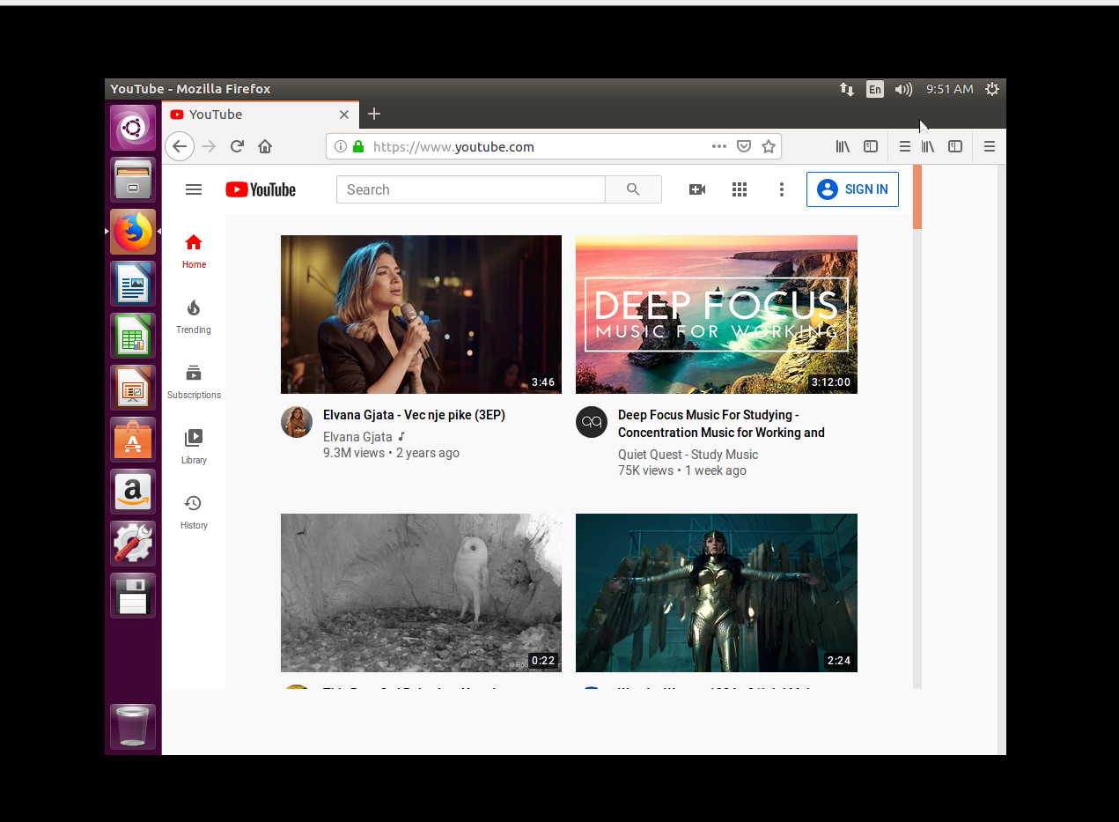Open the YouTube apps grid
This screenshot has width=1119, height=822.
tap(740, 189)
